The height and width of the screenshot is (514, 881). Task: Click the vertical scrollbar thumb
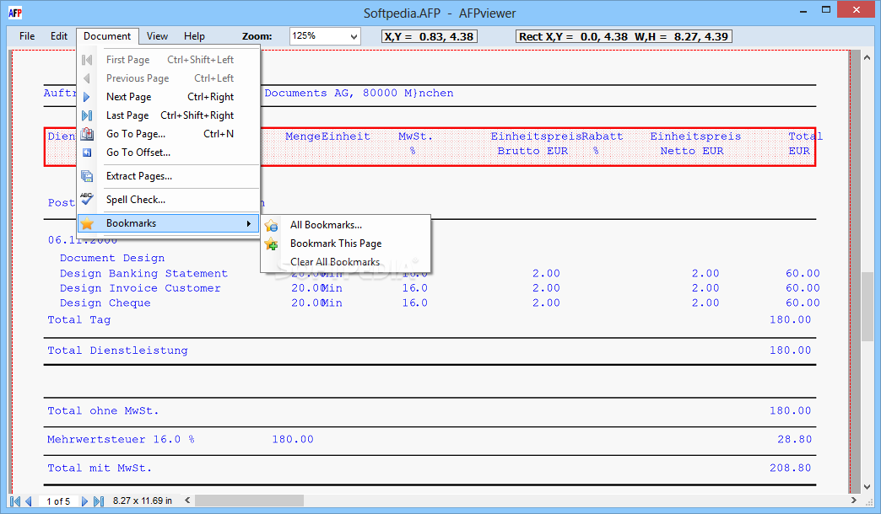coord(867,307)
